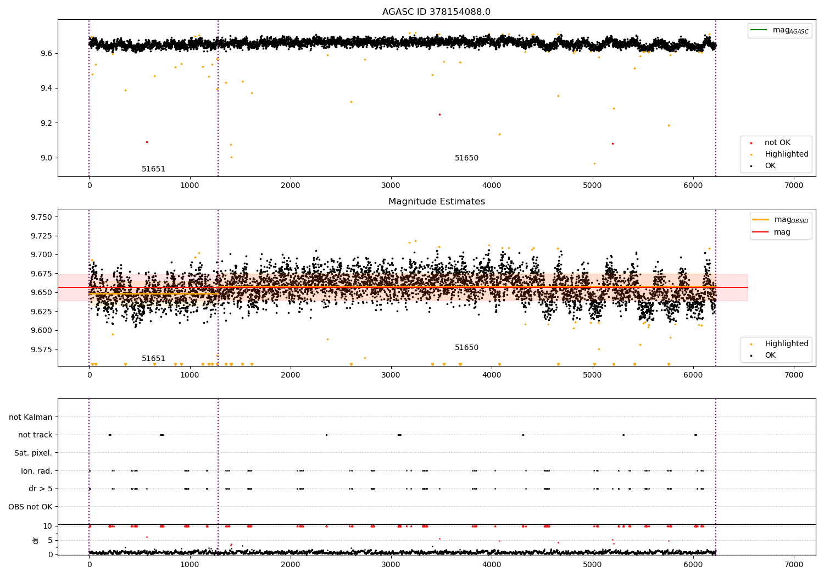Click the green mag AGASC legend line sample

759,30
